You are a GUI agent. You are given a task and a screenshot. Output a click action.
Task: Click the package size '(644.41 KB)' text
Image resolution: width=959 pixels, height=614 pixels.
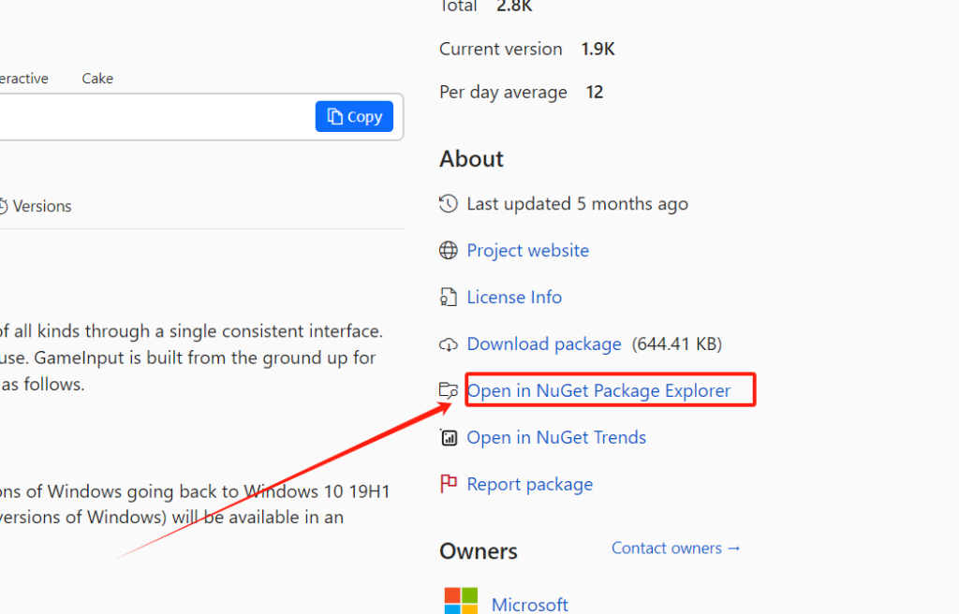pyautogui.click(x=677, y=344)
